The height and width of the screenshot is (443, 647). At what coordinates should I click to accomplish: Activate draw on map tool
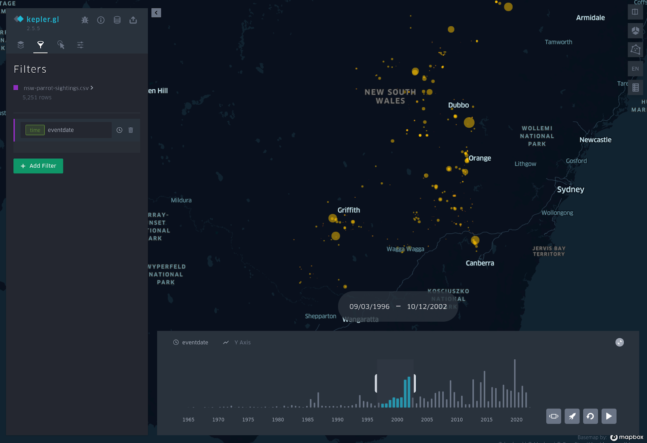[x=635, y=49]
